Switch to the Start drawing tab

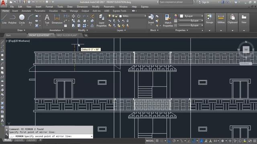[x=8, y=35]
